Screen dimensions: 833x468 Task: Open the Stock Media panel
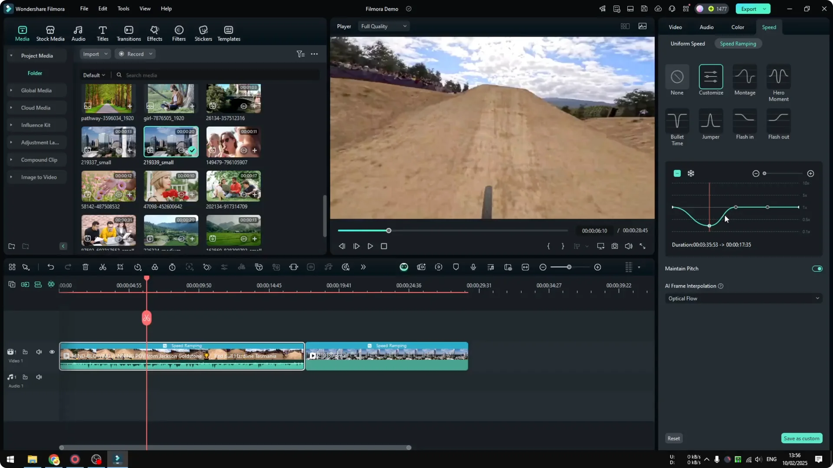click(x=50, y=32)
